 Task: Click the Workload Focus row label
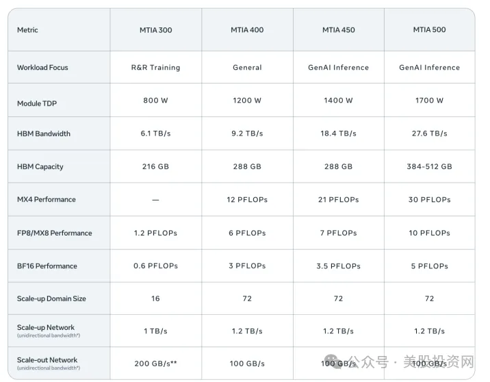42,68
